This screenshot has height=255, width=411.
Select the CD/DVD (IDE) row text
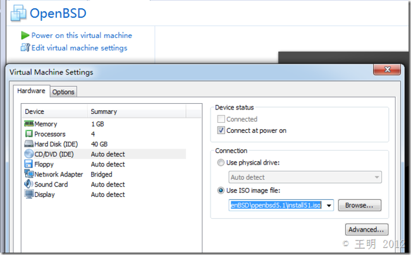point(54,154)
